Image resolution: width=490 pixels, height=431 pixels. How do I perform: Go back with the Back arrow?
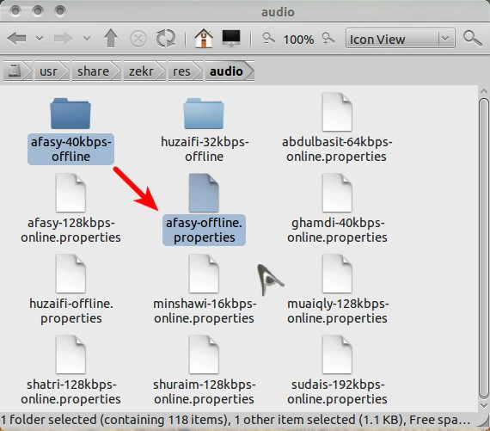coord(17,39)
